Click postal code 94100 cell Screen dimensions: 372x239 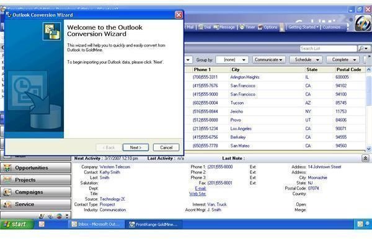[341, 94]
